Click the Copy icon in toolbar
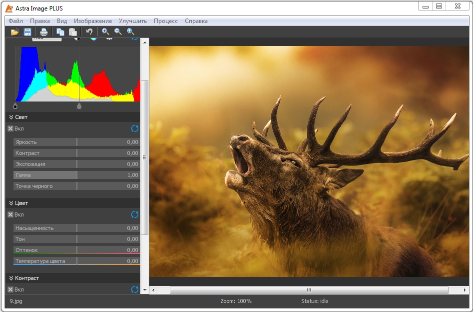Viewport: 473px width, 312px height. click(60, 32)
